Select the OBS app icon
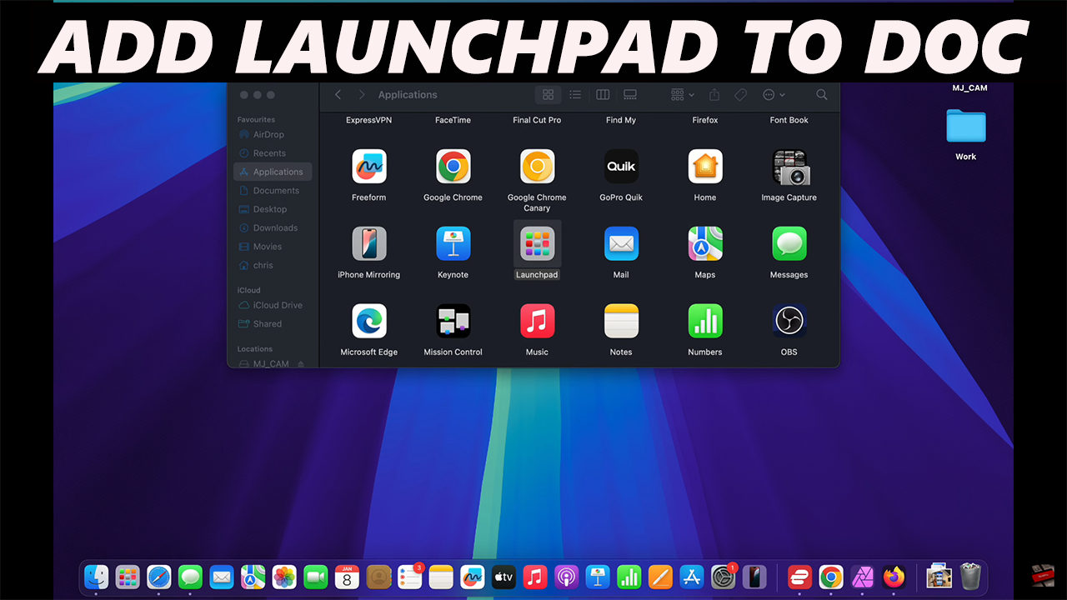The height and width of the screenshot is (600, 1067). click(789, 321)
